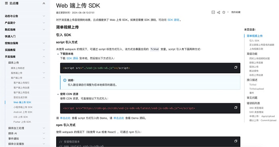Open 签名生成示例 page

20,98
